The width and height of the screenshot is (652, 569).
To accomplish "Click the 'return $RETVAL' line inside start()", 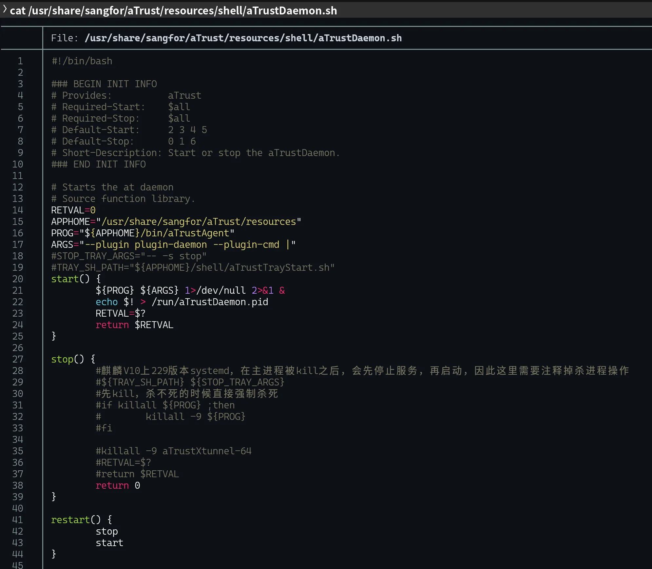I will (x=135, y=325).
